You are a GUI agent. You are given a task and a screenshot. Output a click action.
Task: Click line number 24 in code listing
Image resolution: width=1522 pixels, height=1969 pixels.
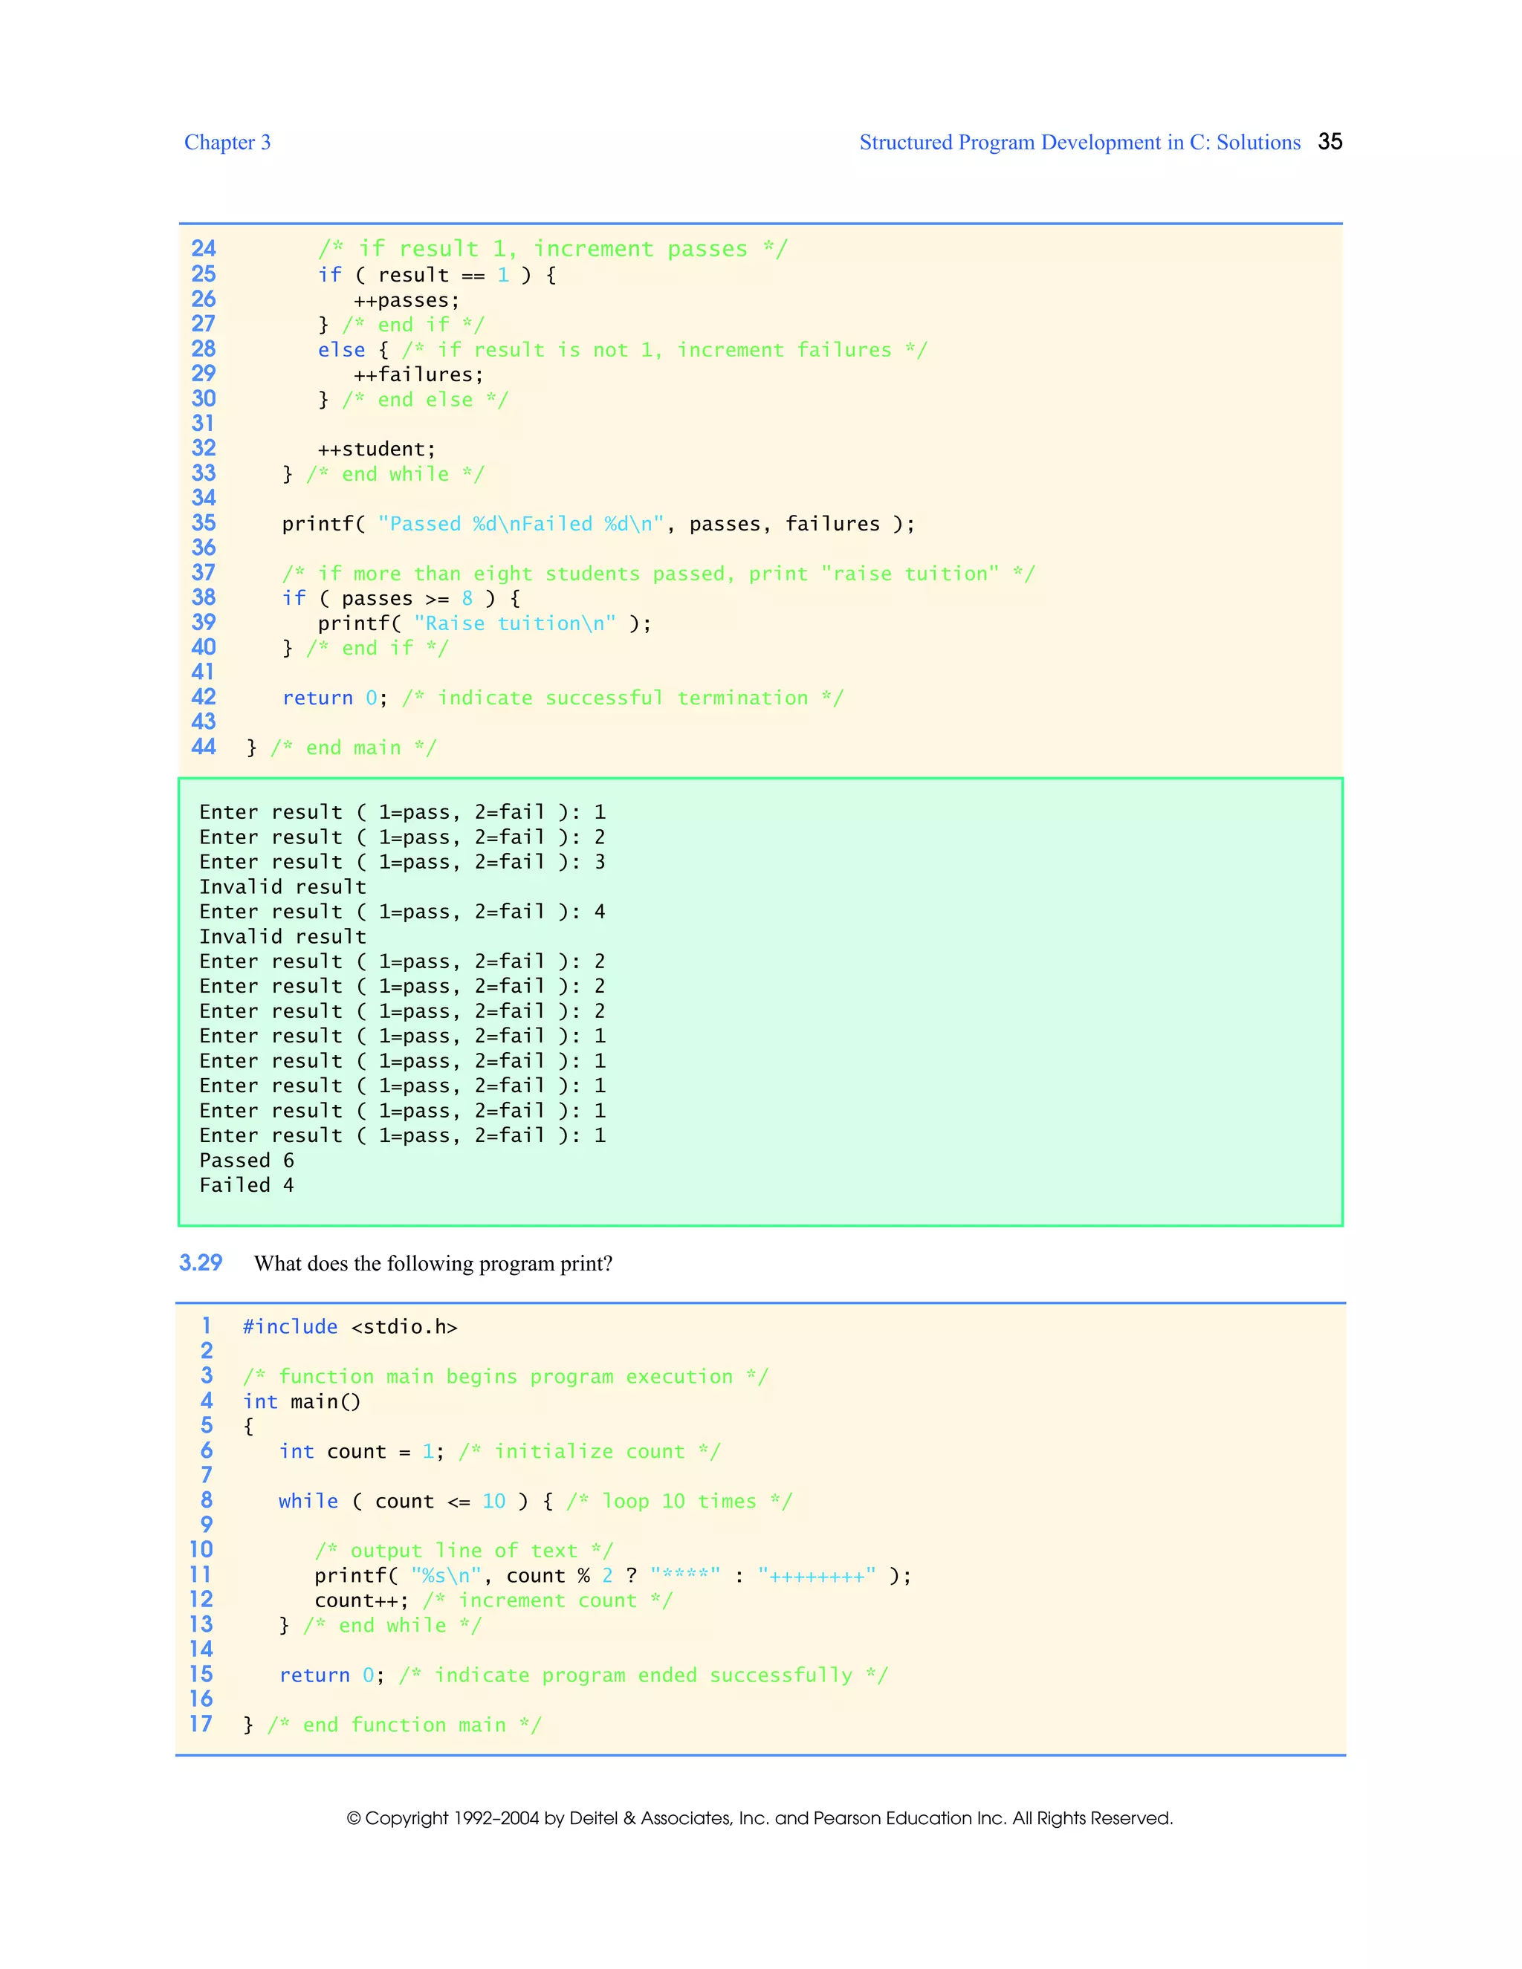coord(204,249)
